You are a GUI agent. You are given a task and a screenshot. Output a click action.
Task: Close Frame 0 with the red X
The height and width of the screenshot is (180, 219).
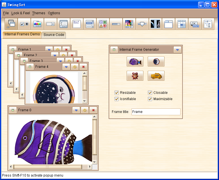(93, 110)
